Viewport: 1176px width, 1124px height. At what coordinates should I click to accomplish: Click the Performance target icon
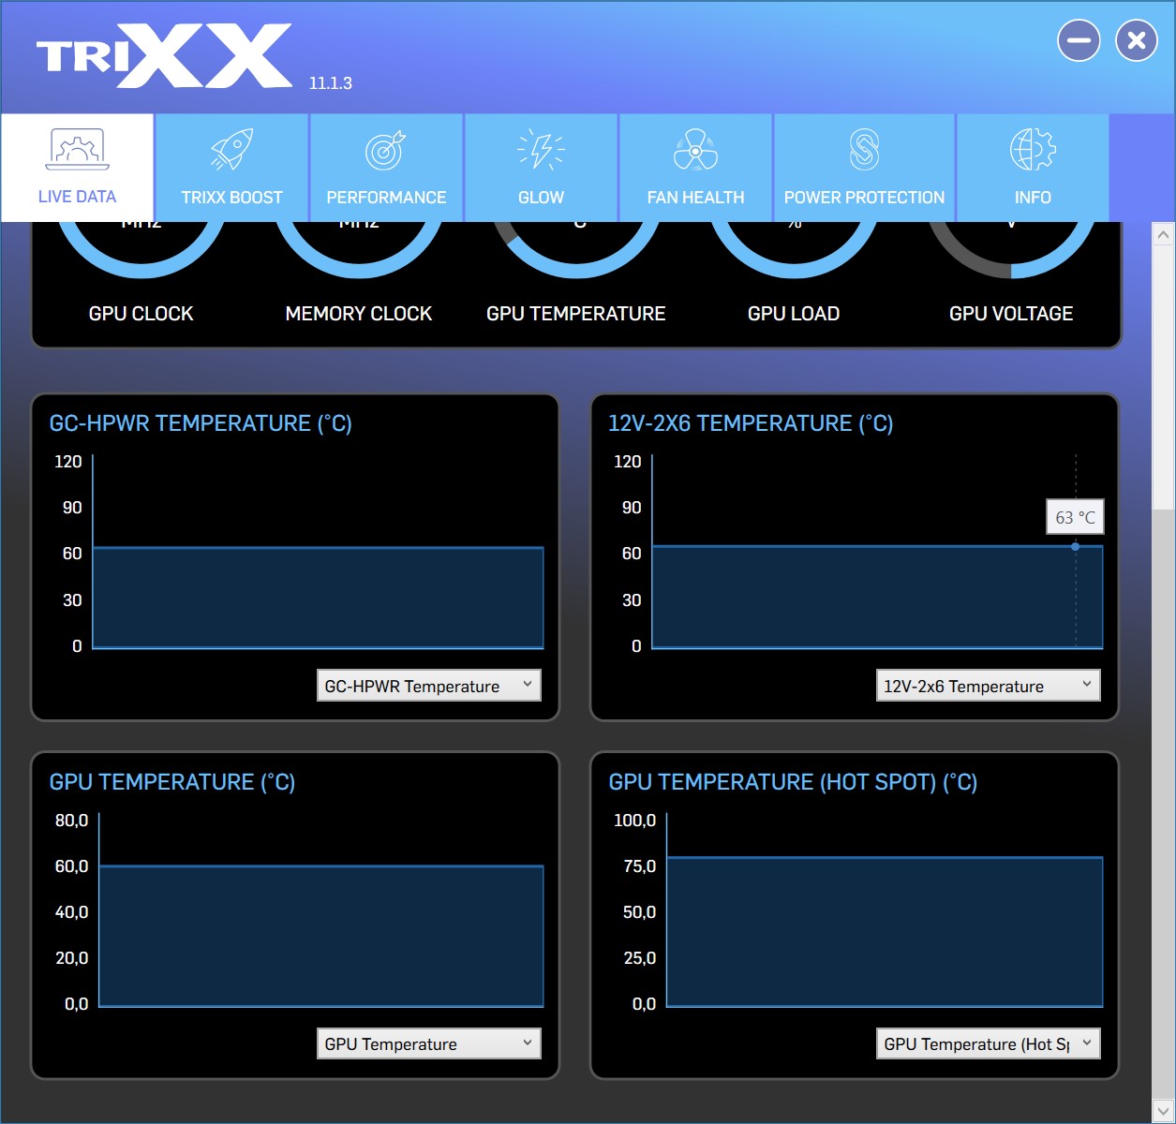[385, 150]
